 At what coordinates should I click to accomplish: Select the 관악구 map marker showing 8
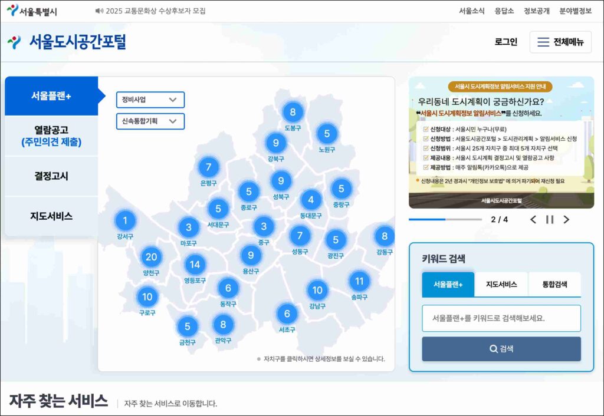[223, 325]
